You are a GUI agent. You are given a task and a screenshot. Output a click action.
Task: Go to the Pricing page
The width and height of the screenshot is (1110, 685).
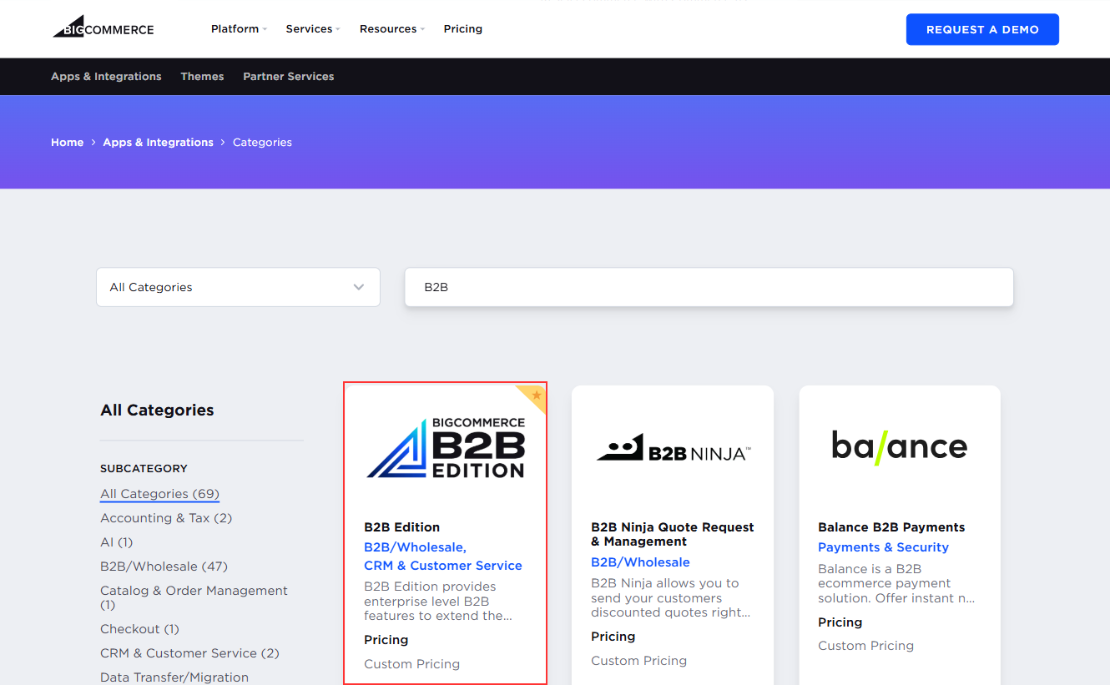(x=463, y=28)
